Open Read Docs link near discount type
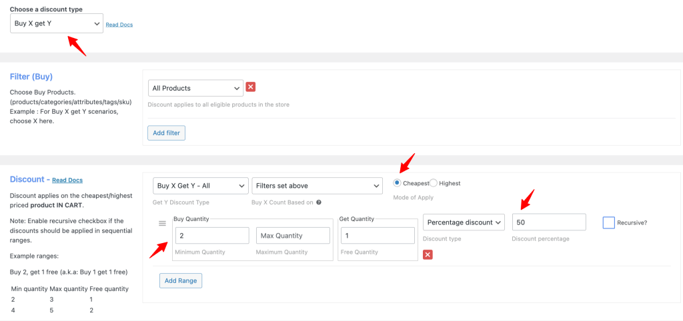The image size is (683, 321). 119,25
